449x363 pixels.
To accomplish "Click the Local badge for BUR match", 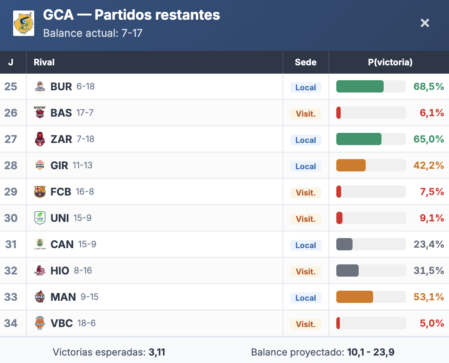I will click(306, 87).
